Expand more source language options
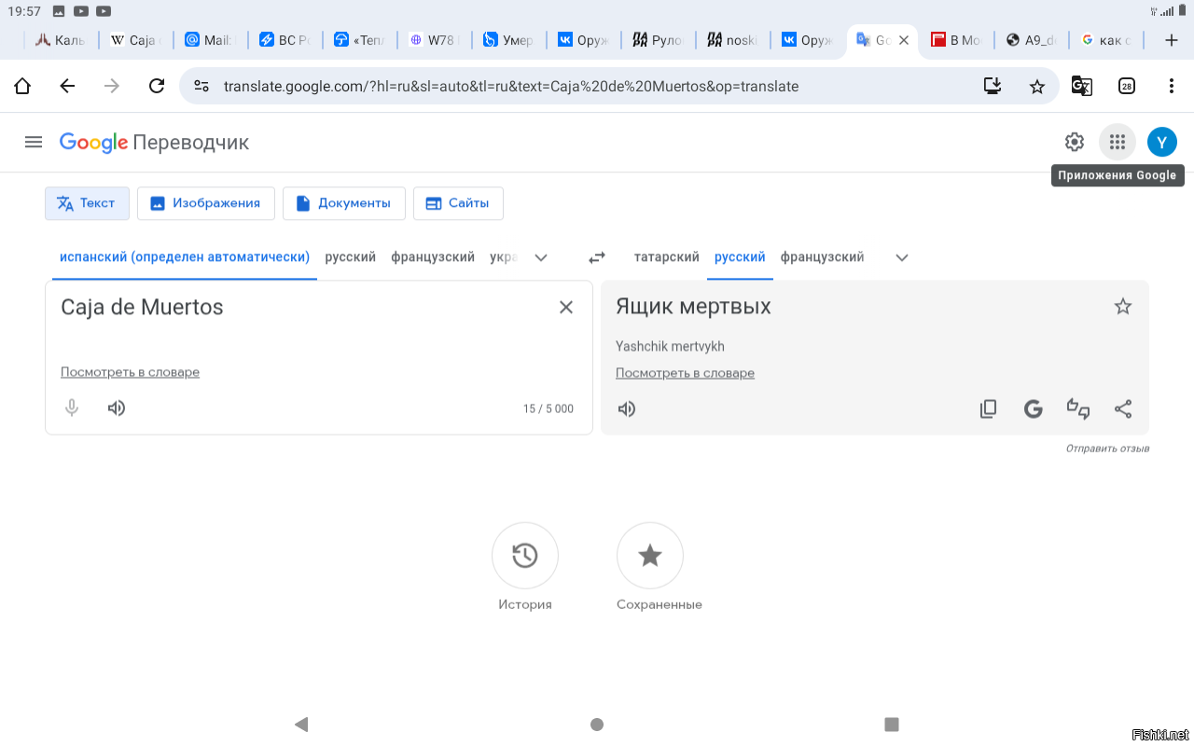The height and width of the screenshot is (746, 1194). coord(541,256)
